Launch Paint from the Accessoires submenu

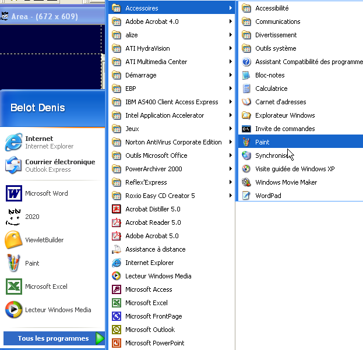click(301, 142)
